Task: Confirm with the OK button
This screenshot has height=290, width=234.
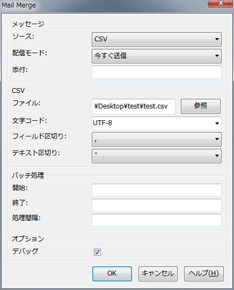Action: tap(112, 274)
